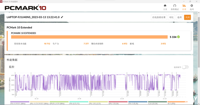Click result name LAPTOP-FJ1U40NS_2023-03-13 13:22:41.0
The image size is (200, 105).
point(33,17)
